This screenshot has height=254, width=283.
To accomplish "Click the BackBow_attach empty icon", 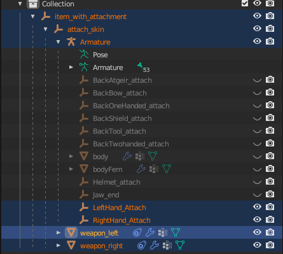I will tap(84, 93).
